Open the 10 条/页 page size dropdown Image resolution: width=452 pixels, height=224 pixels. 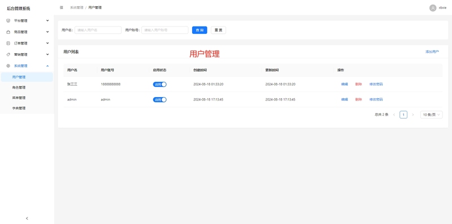click(431, 115)
